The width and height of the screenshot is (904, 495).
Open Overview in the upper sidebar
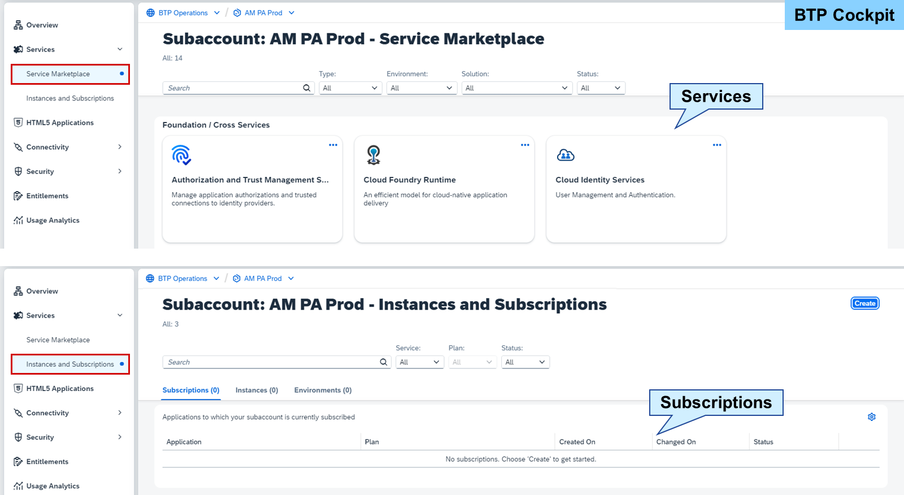42,25
